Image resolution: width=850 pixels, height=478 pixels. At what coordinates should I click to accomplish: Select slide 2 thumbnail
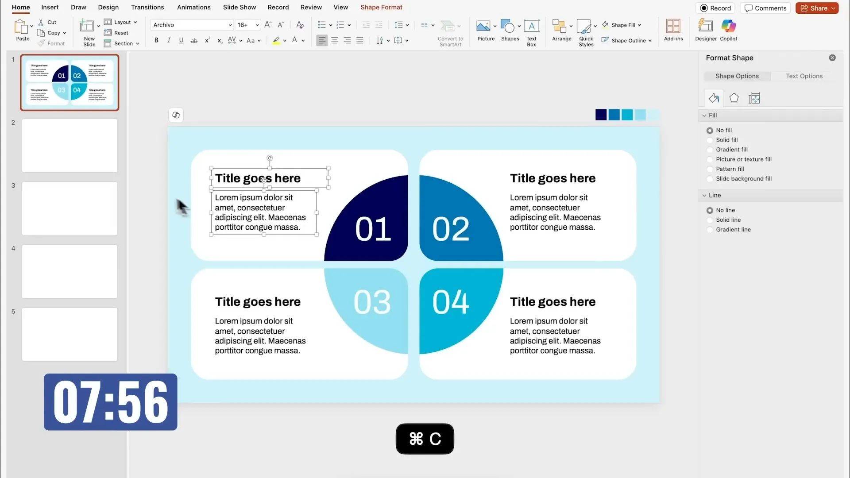coord(70,146)
